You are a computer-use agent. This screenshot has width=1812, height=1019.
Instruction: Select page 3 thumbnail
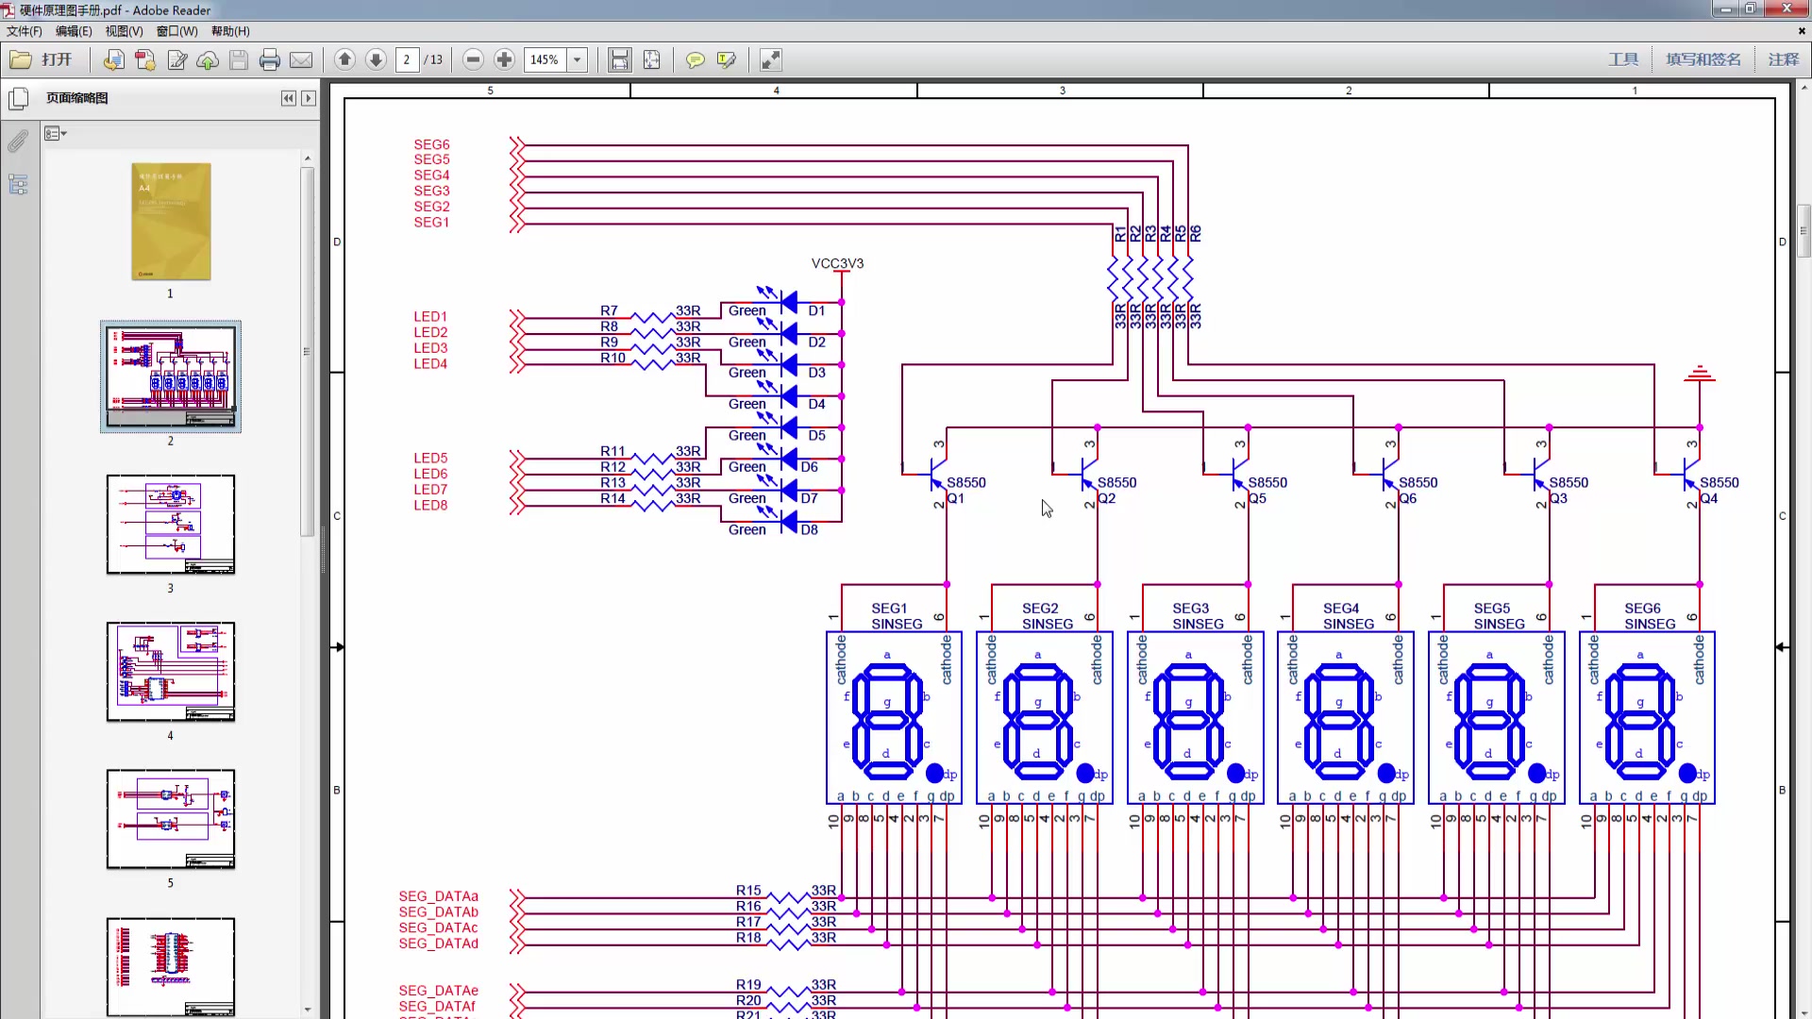point(171,525)
